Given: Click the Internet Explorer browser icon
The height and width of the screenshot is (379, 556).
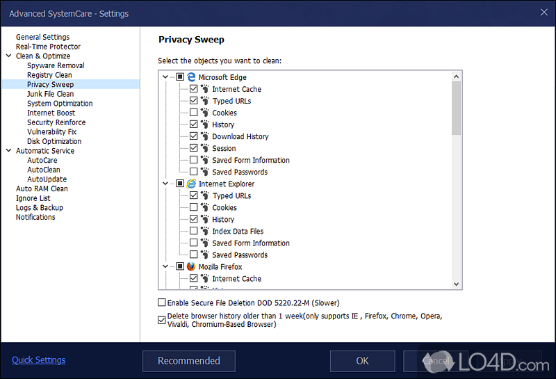Looking at the screenshot, I should (191, 184).
